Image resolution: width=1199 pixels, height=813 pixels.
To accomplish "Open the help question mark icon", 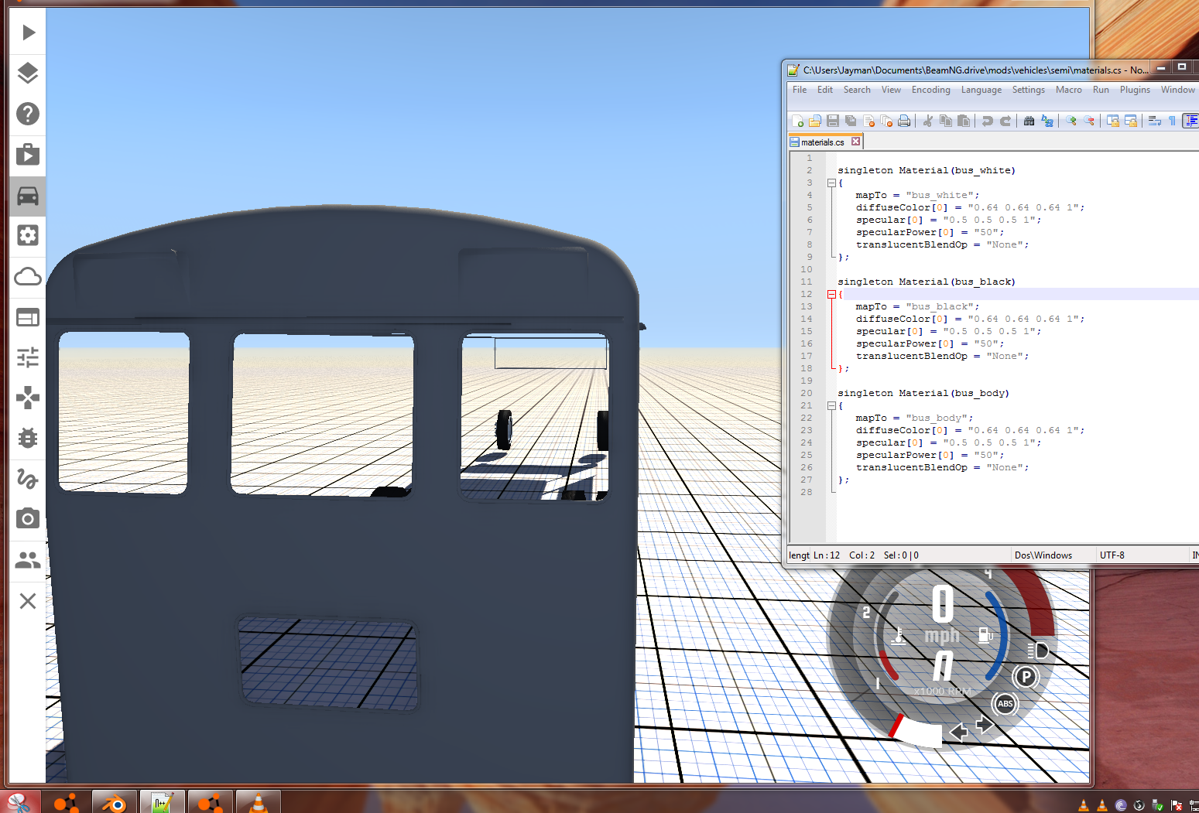I will click(x=28, y=114).
